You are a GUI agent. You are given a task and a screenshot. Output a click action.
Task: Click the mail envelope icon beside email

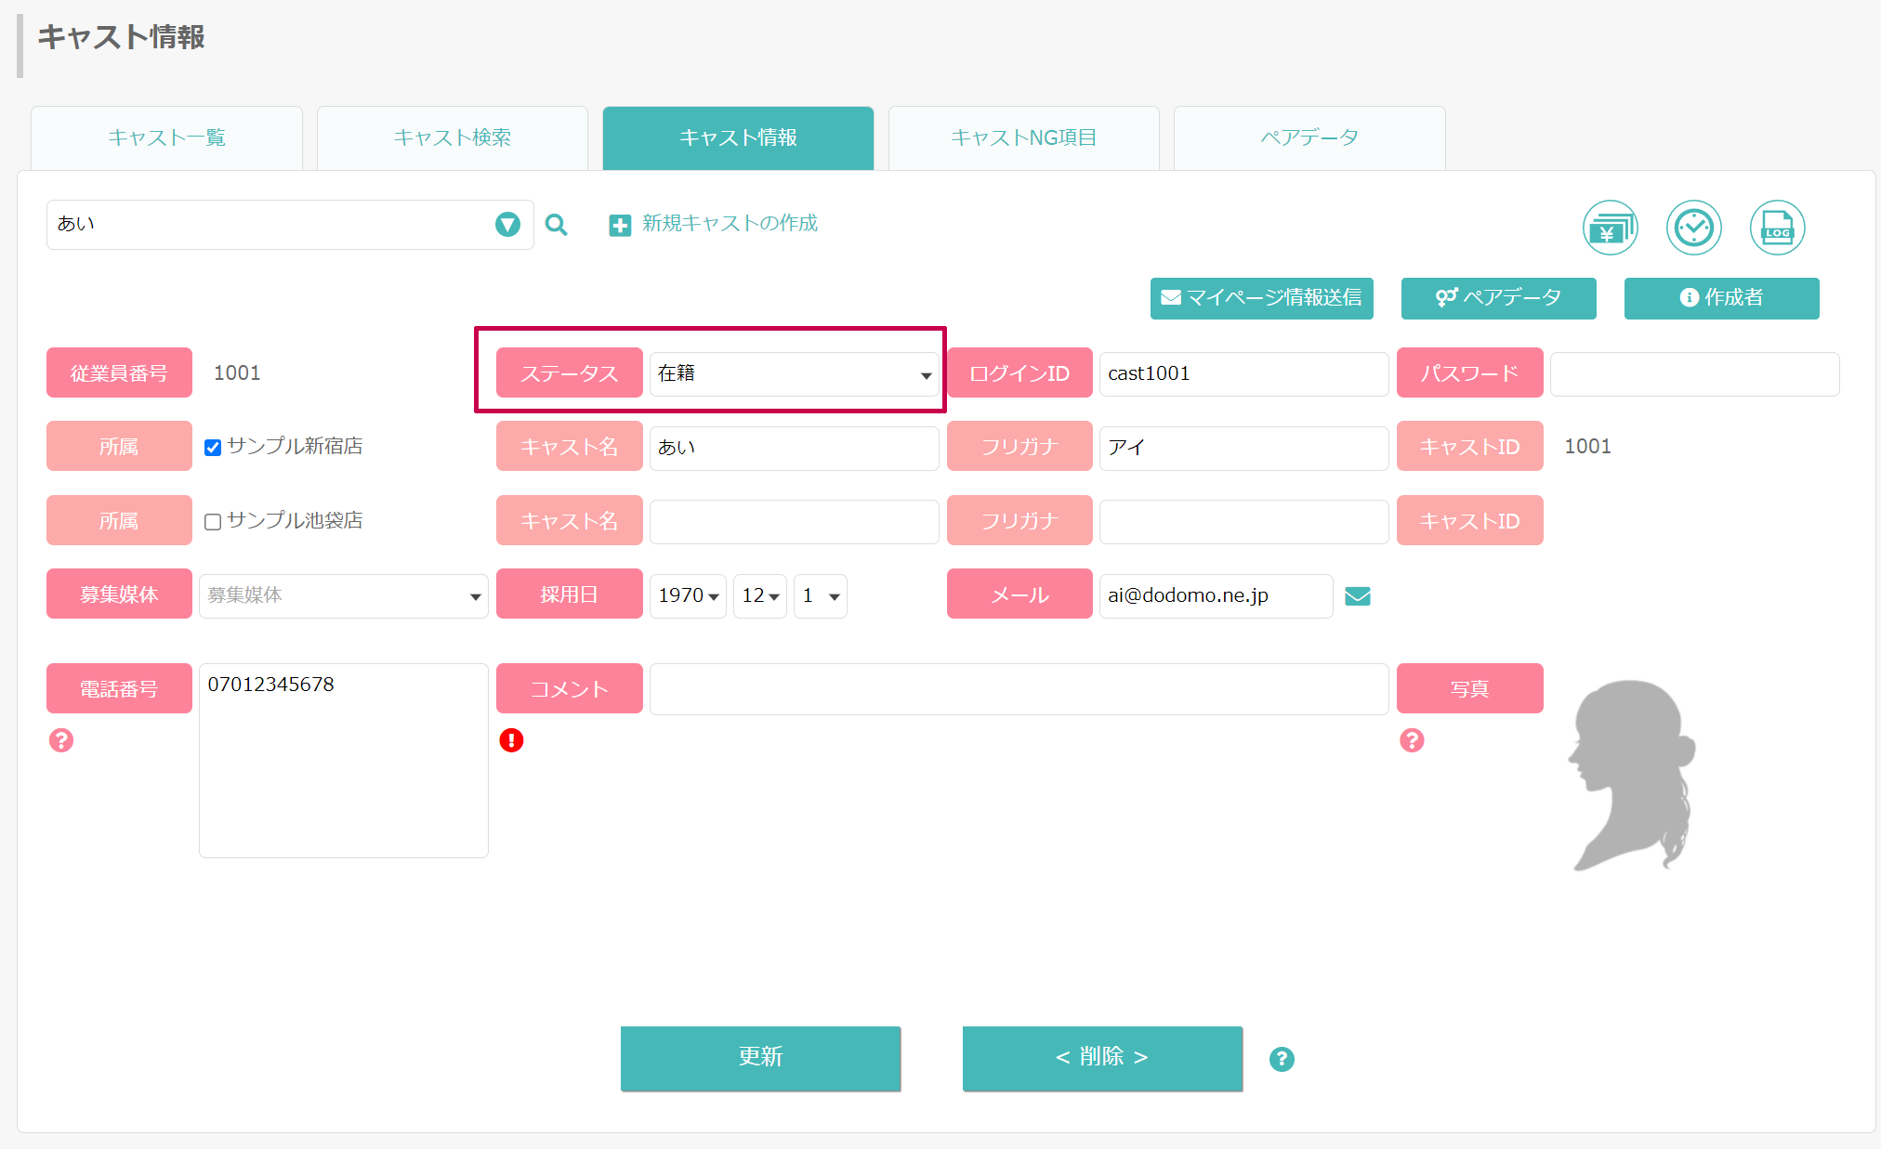click(x=1358, y=596)
